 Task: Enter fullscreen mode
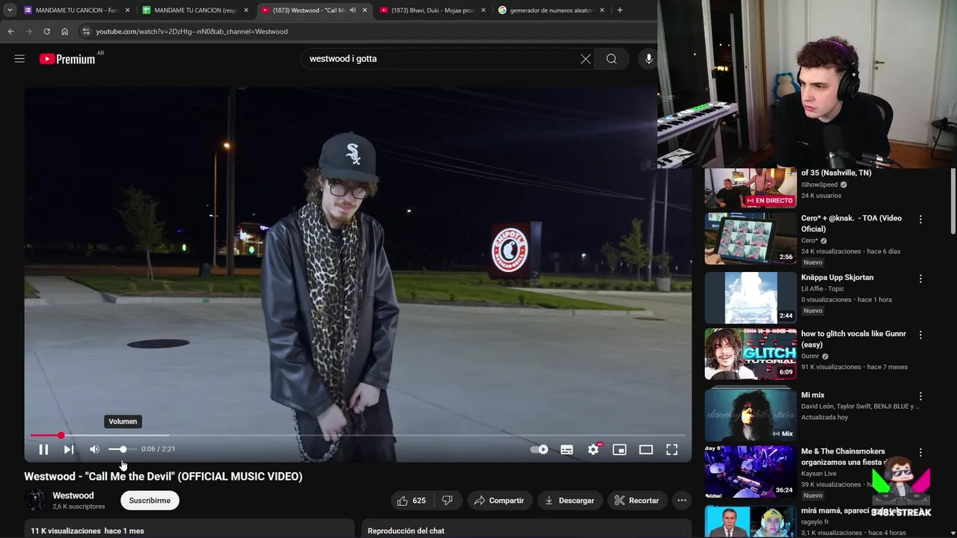[672, 449]
